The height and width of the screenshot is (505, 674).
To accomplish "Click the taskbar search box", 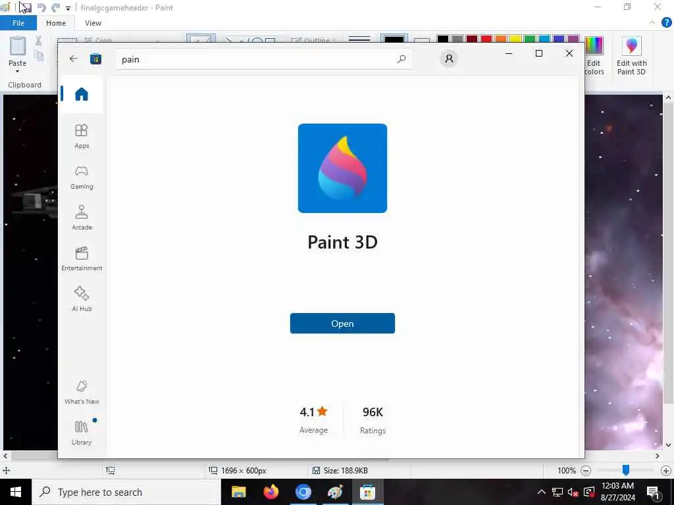I will pyautogui.click(x=126, y=492).
